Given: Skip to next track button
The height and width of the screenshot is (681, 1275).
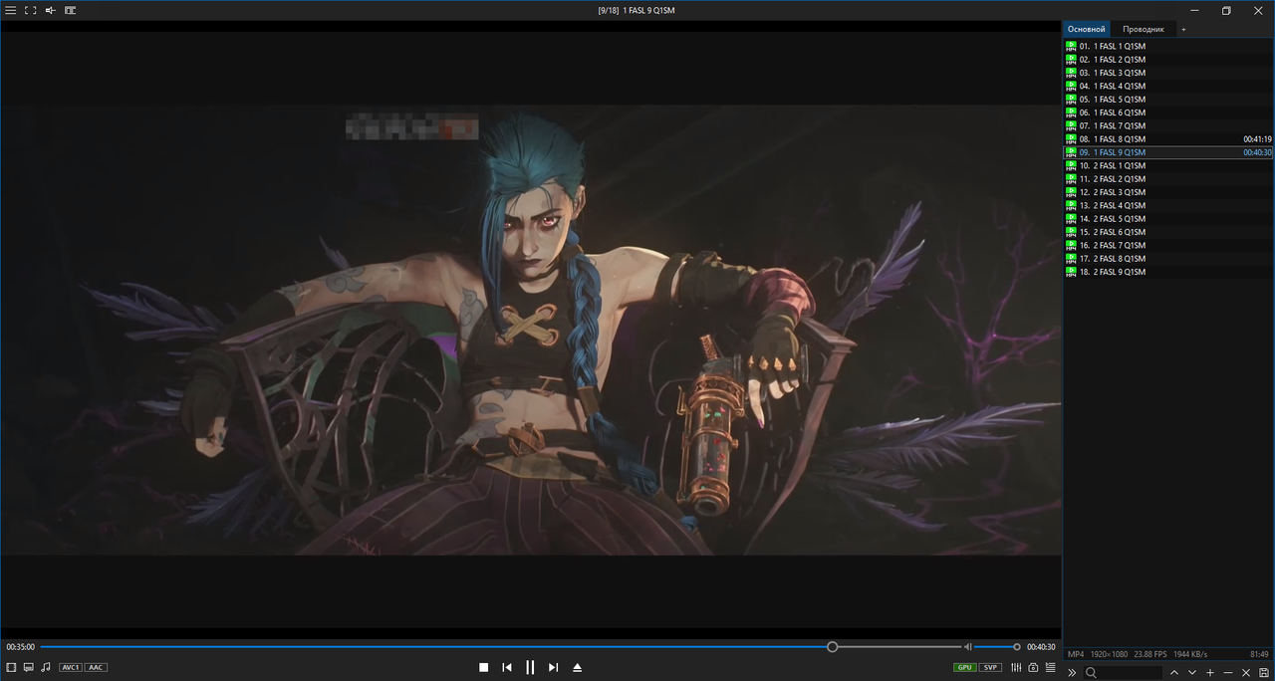Looking at the screenshot, I should [554, 667].
